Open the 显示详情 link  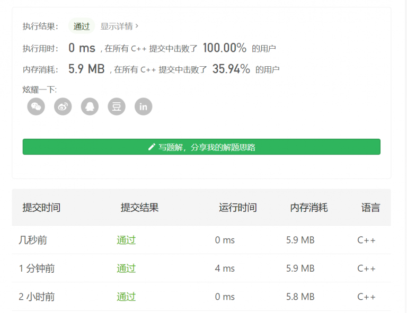tap(117, 26)
